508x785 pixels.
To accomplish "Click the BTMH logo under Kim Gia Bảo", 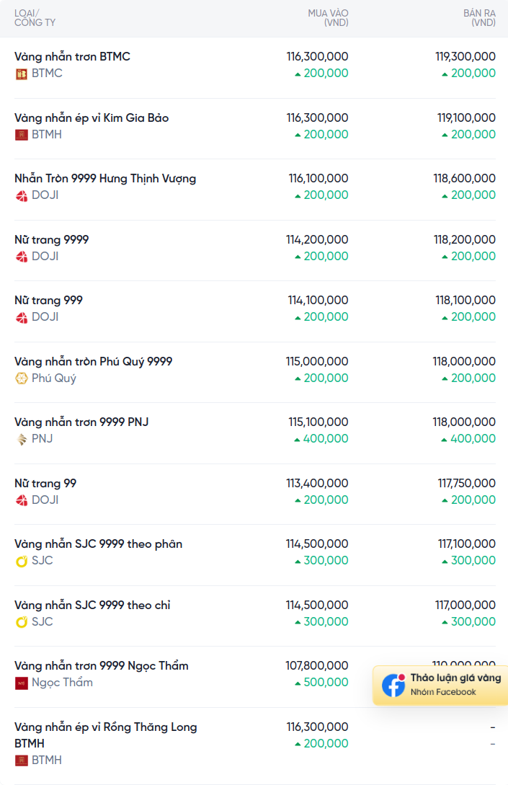I will point(21,135).
